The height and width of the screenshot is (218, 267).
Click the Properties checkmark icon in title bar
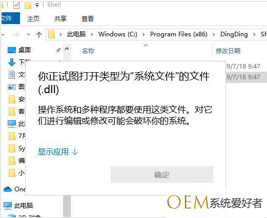coord(16,5)
